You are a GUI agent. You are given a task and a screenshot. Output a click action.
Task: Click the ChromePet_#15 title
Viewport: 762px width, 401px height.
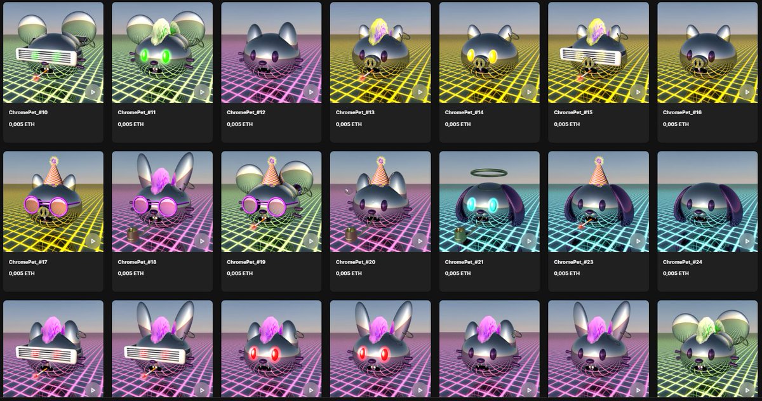pyautogui.click(x=573, y=112)
